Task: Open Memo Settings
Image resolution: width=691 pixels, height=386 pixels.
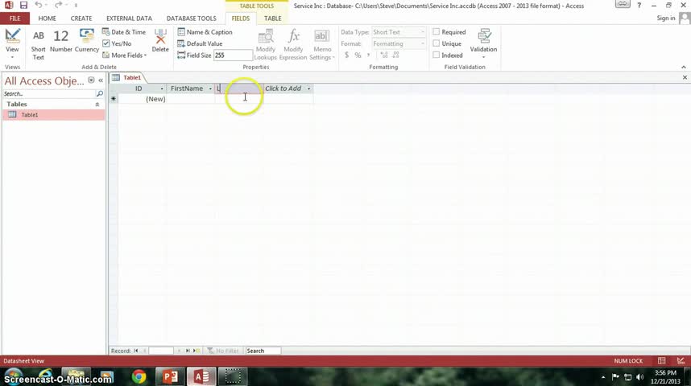Action: tap(322, 44)
